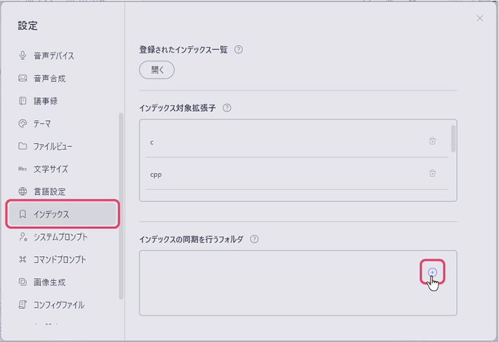This screenshot has width=499, height=342.
Task: Delete the 'c' extension with trash icon
Action: click(x=432, y=140)
